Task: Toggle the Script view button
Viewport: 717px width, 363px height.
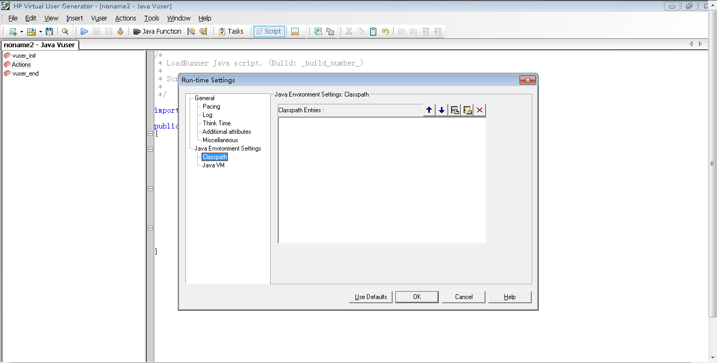Action: click(269, 31)
